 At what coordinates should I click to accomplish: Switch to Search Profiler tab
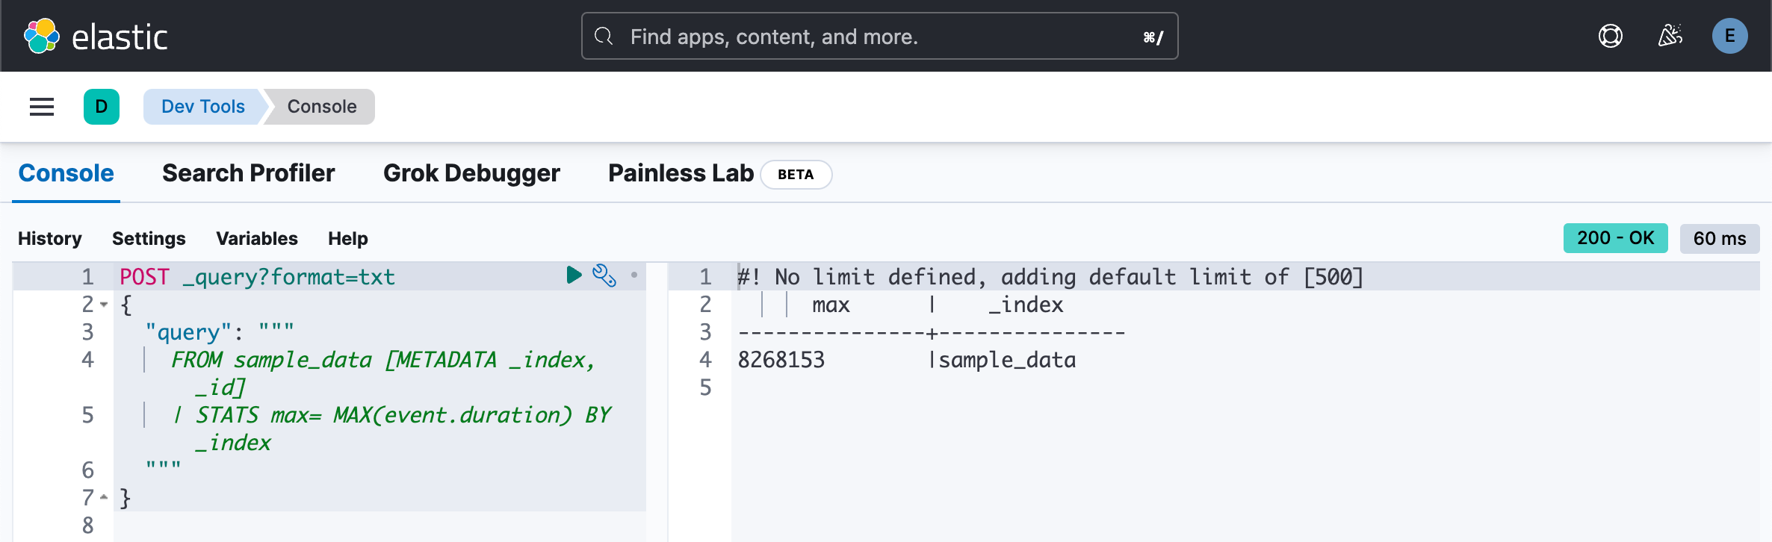(x=248, y=173)
